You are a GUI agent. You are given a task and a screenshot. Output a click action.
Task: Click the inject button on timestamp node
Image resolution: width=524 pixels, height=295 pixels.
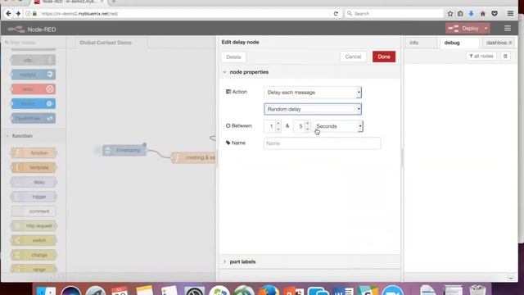pyautogui.click(x=98, y=150)
